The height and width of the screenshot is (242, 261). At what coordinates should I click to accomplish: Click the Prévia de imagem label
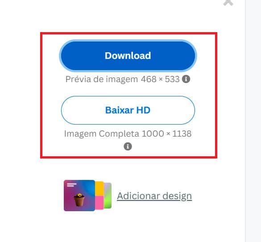102,79
